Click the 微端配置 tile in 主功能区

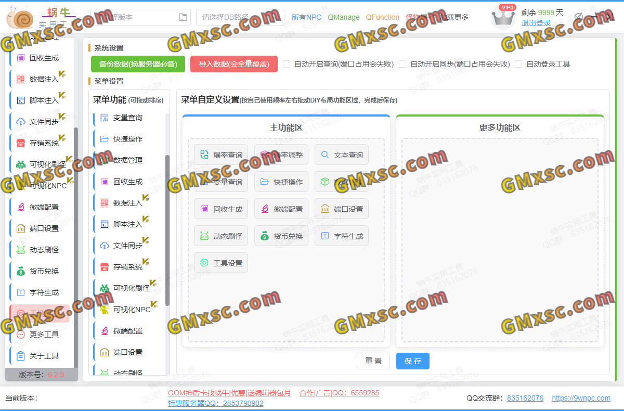pos(281,209)
